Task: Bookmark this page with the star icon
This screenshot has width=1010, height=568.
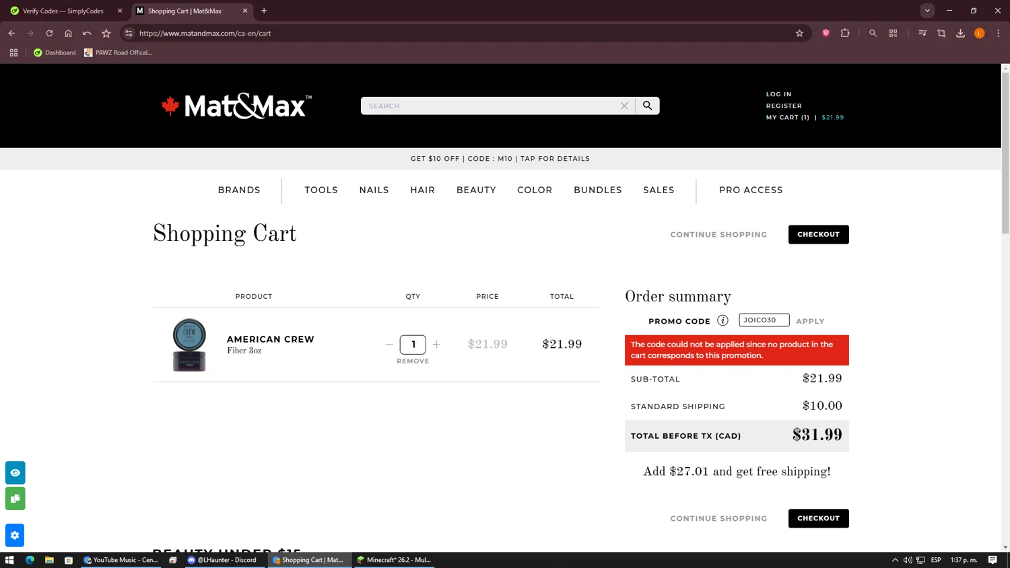Action: [799, 33]
